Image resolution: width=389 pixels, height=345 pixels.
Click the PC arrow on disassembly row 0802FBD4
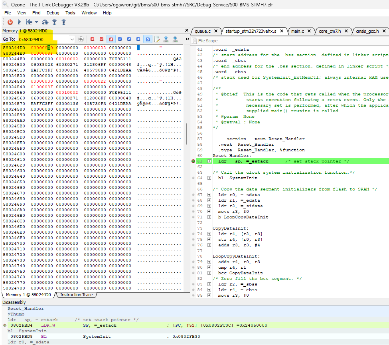click(x=4, y=325)
